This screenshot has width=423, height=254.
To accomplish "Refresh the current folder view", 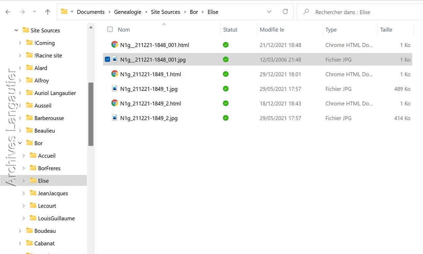I will (285, 12).
